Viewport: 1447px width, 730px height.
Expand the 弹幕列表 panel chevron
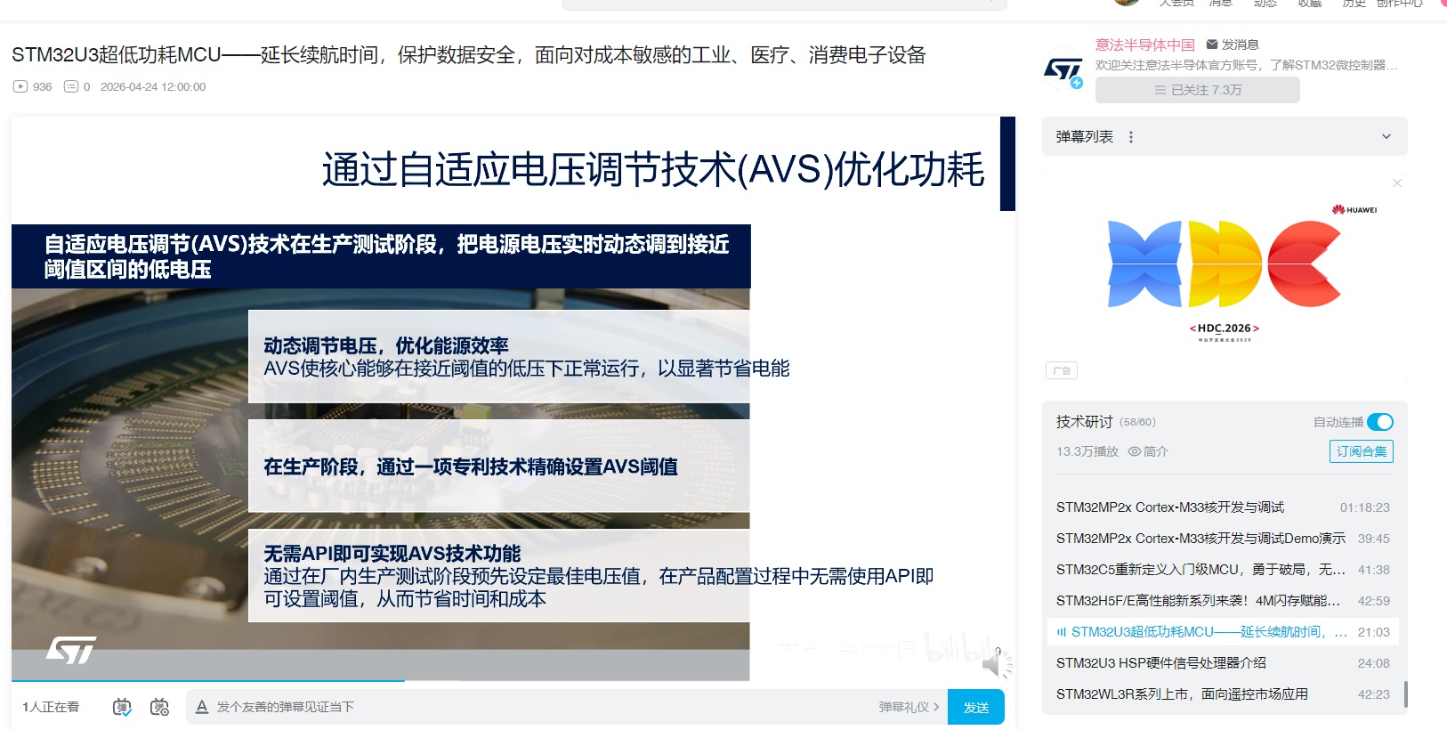(1386, 136)
